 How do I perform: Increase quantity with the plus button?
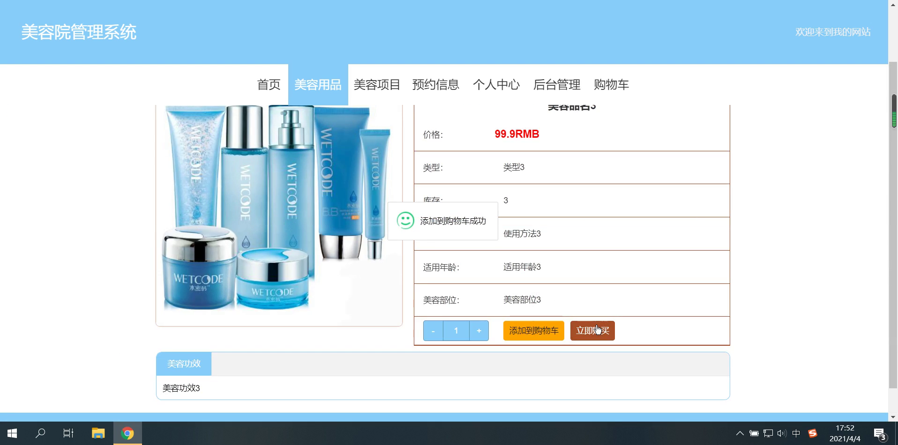click(479, 331)
